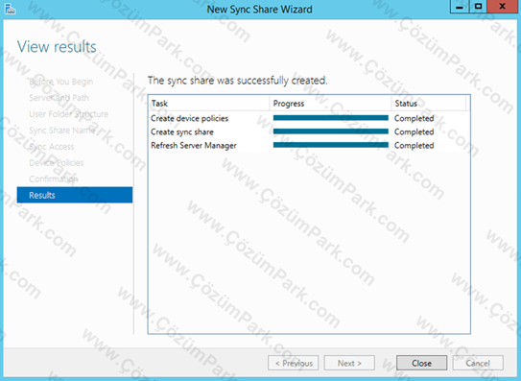The height and width of the screenshot is (381, 521).
Task: Click the 'New Sync Share Wizard' title
Action: (x=259, y=10)
